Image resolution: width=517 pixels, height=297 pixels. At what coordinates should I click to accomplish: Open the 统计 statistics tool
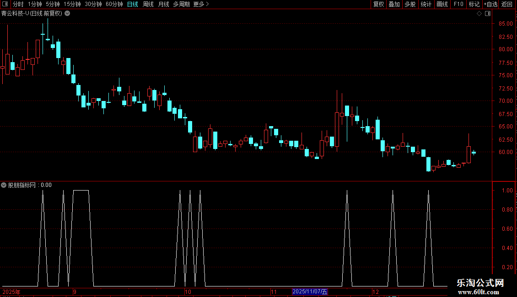pos(426,4)
